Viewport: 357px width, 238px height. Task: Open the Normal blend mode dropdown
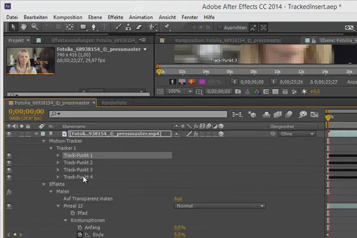(x=220, y=206)
